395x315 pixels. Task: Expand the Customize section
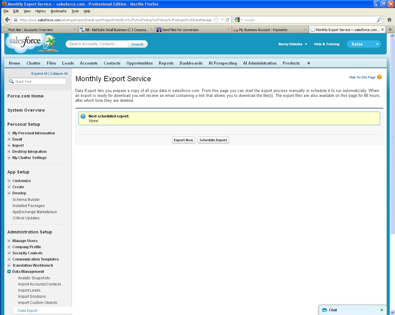pos(9,181)
